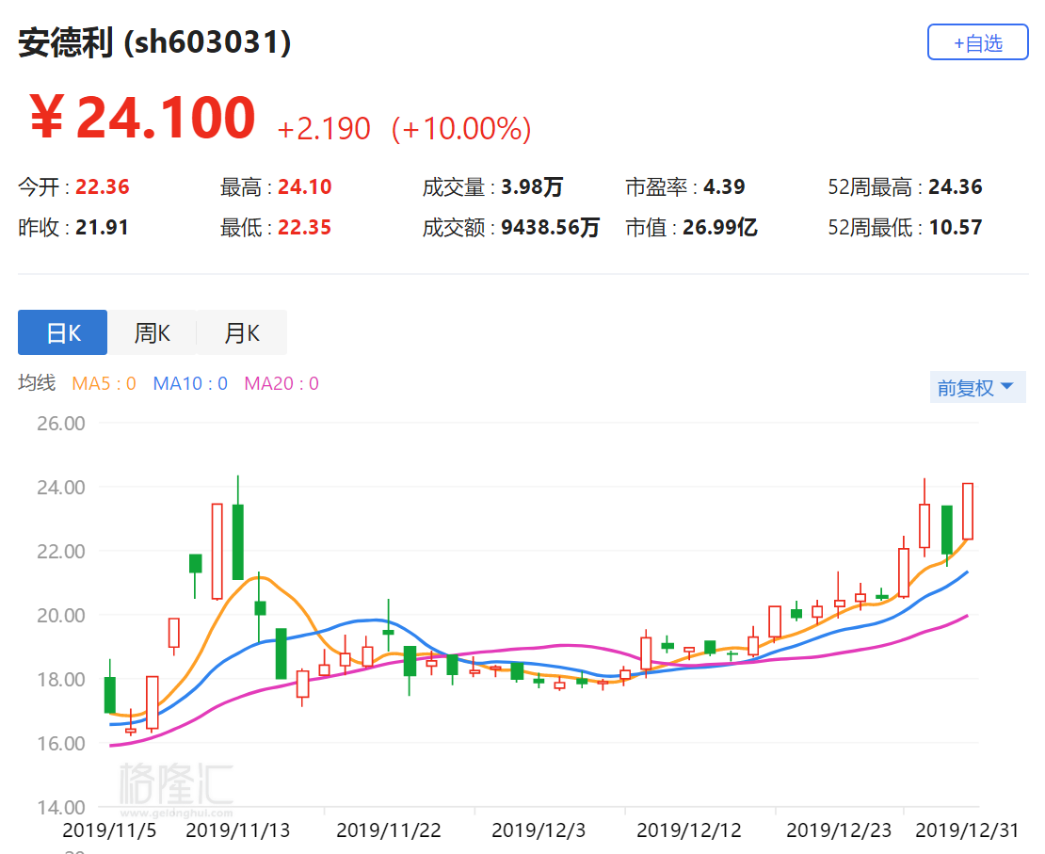Switch to 月K monthly chart tab
Viewport: 1045px width, 854px height.
pos(242,332)
